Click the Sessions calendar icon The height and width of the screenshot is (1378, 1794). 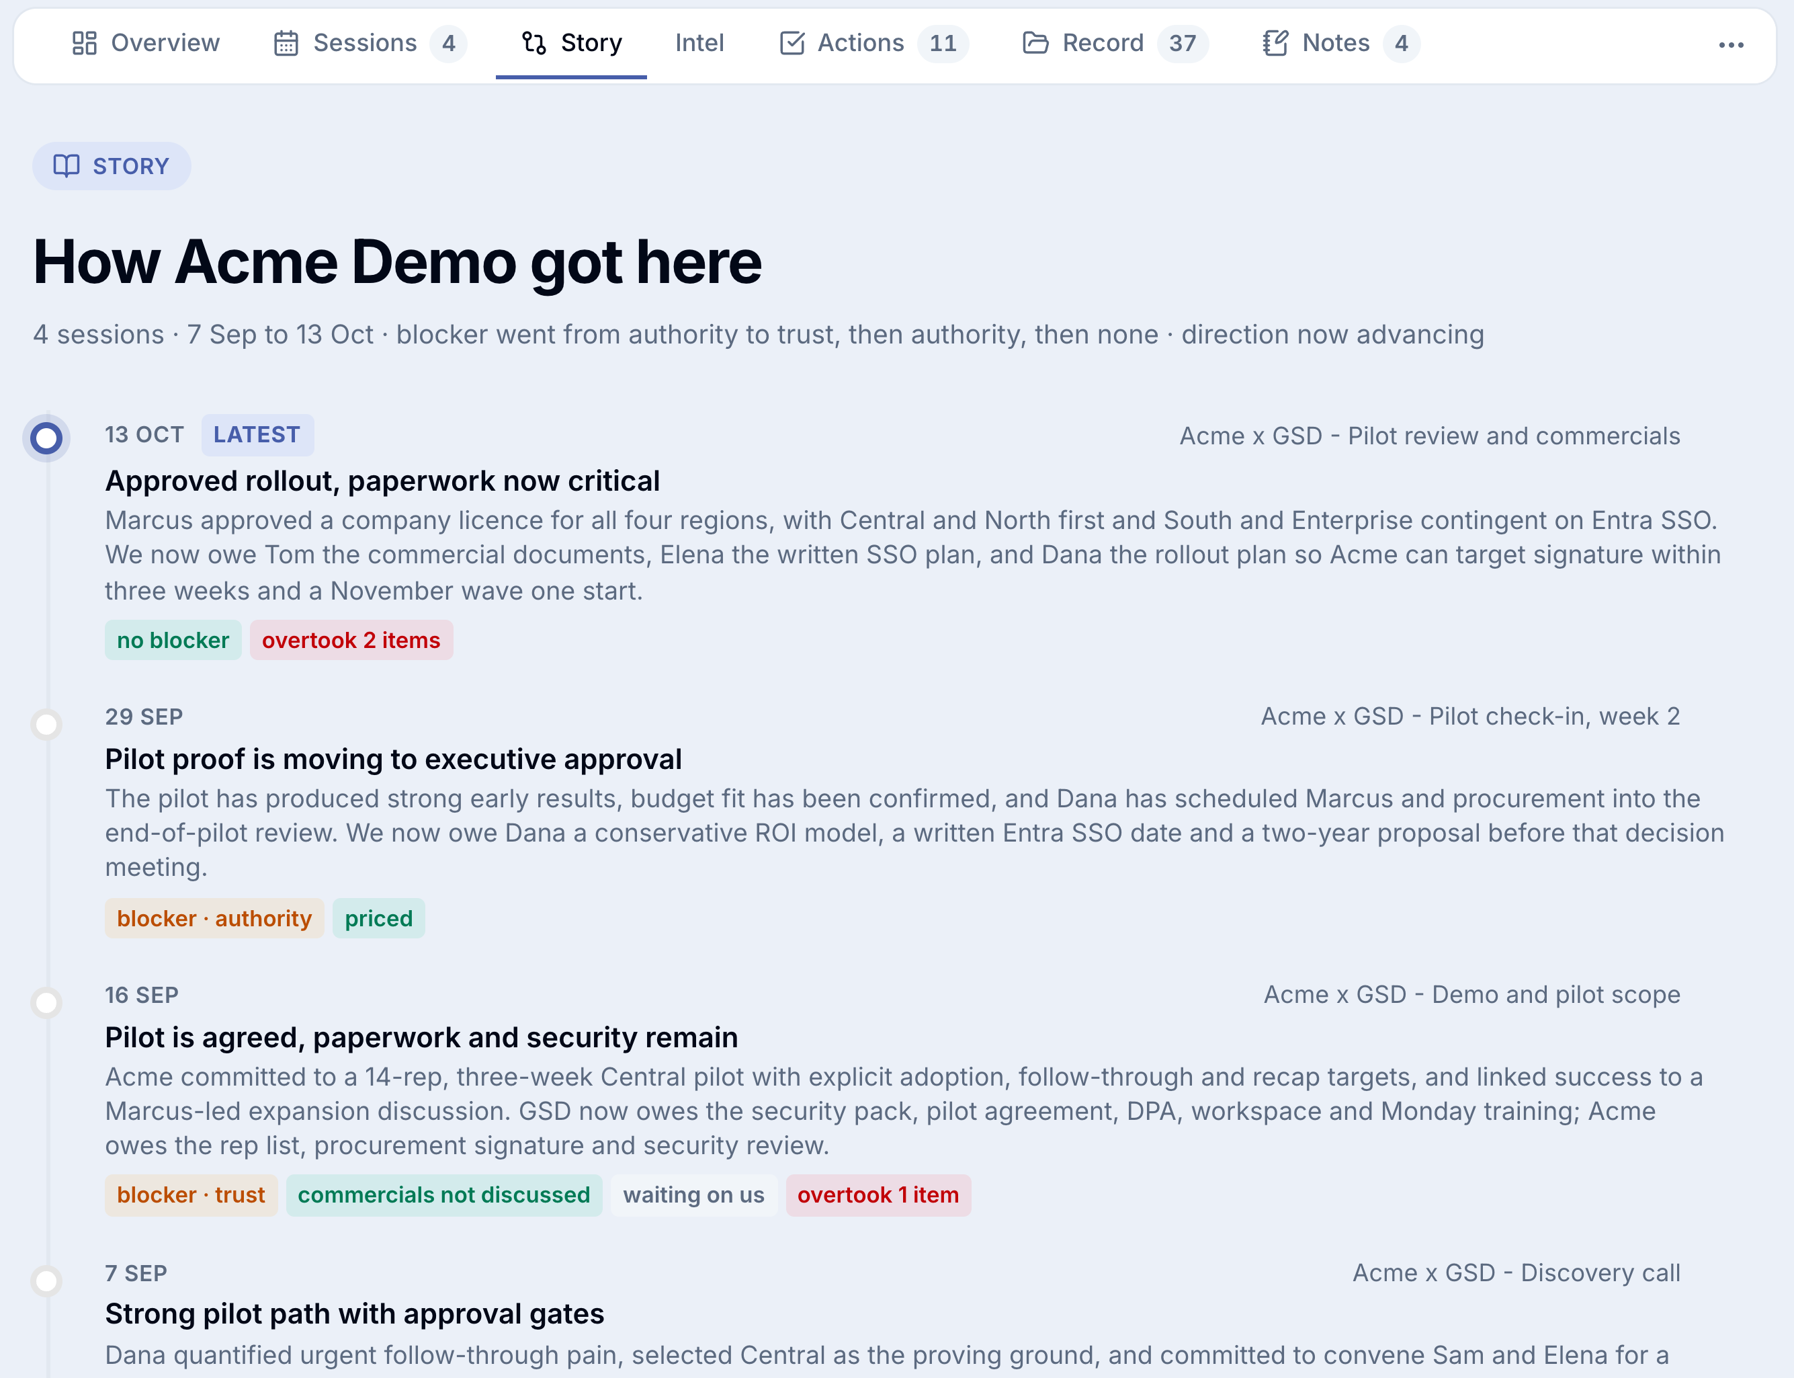pyautogui.click(x=286, y=42)
